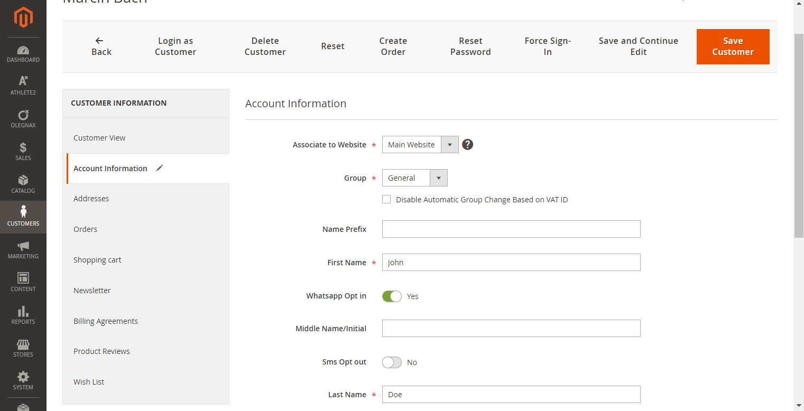804x411 pixels.
Task: Turn off the Whatsapp Opt in switch
Action: pos(392,296)
